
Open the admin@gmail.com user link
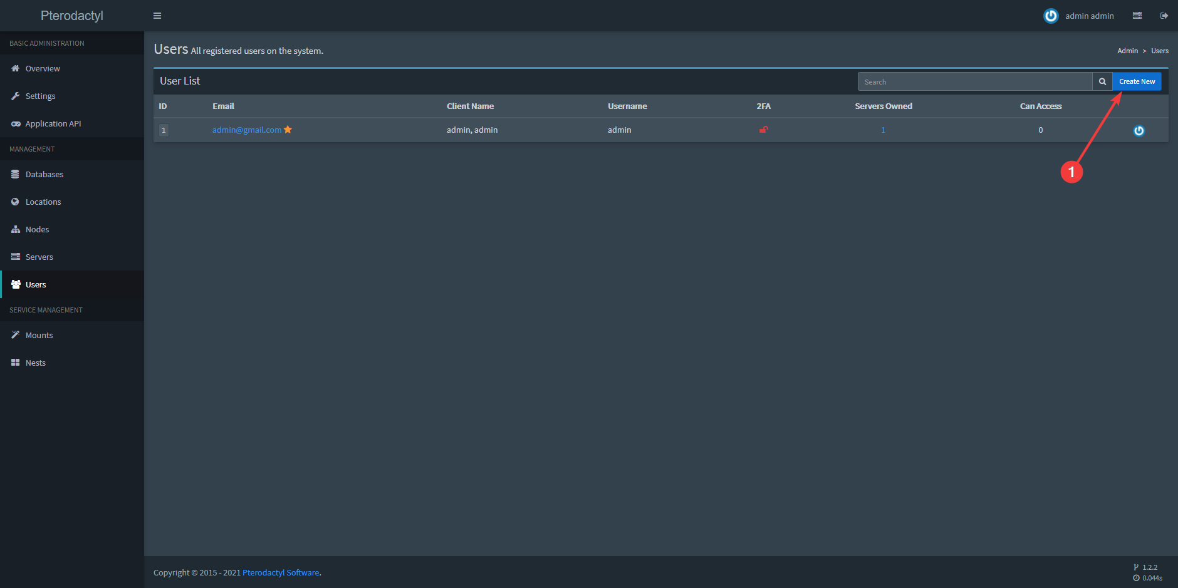247,130
